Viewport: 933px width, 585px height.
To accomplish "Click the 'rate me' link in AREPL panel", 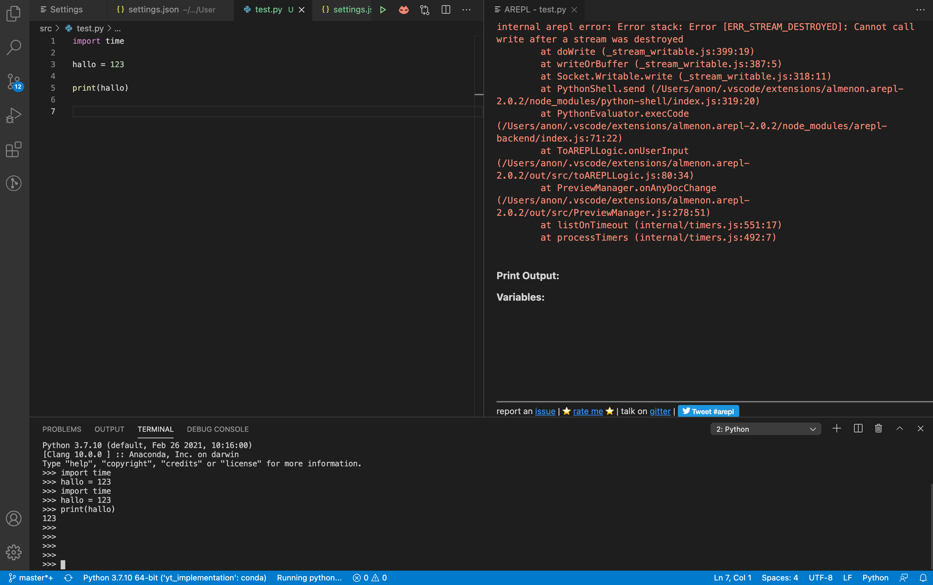I will click(x=588, y=411).
